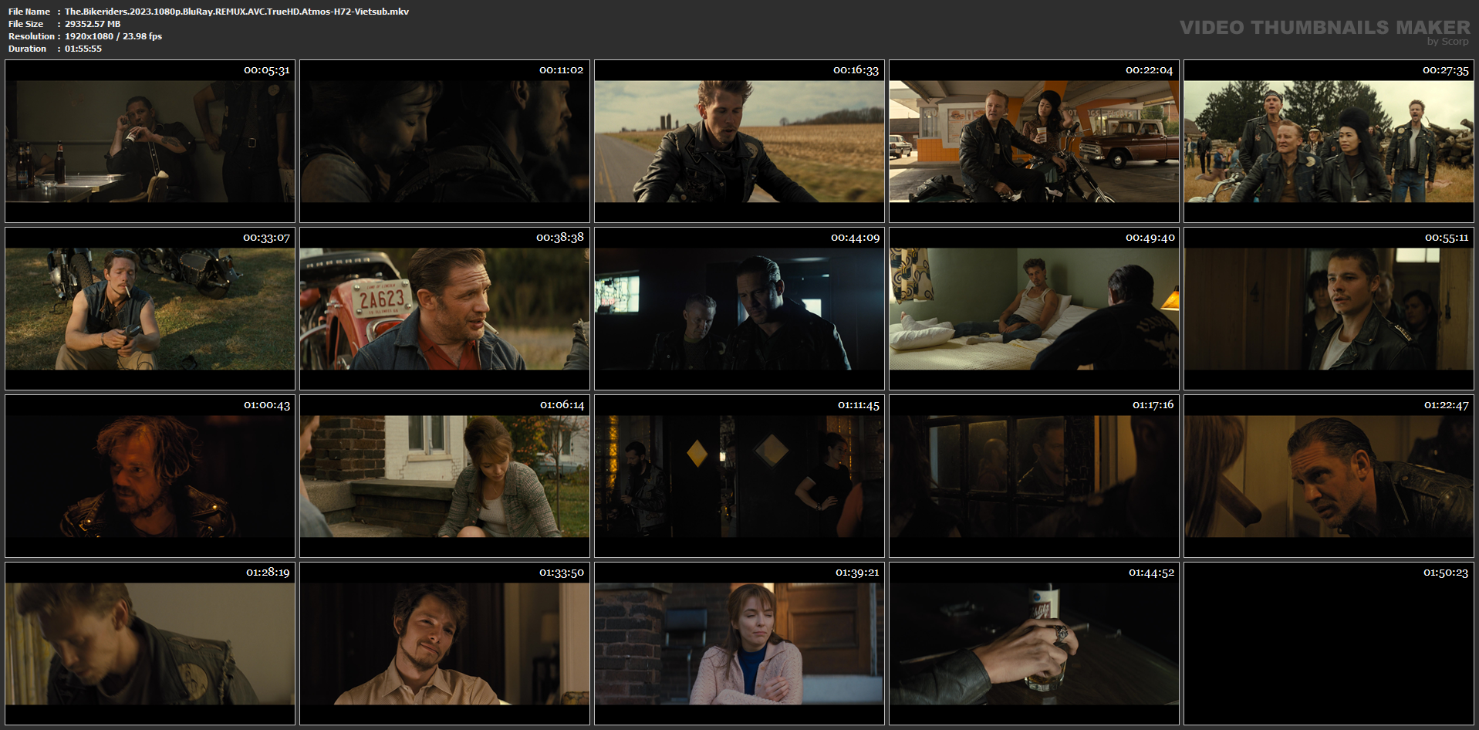Pick the frame at 01:17:16
Viewport: 1479px width, 730px height.
[1034, 476]
